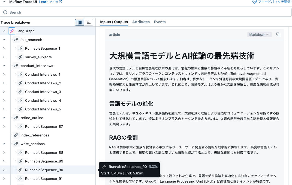Select the span icon beside init_research
Screen dimensions: 292x185
click(x=16, y=40)
